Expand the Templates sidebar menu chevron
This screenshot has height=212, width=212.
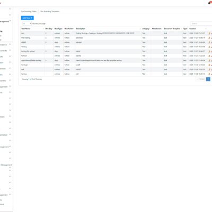pos(10,81)
